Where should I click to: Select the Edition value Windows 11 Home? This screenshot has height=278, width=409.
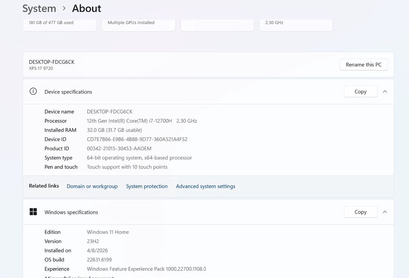tap(108, 232)
